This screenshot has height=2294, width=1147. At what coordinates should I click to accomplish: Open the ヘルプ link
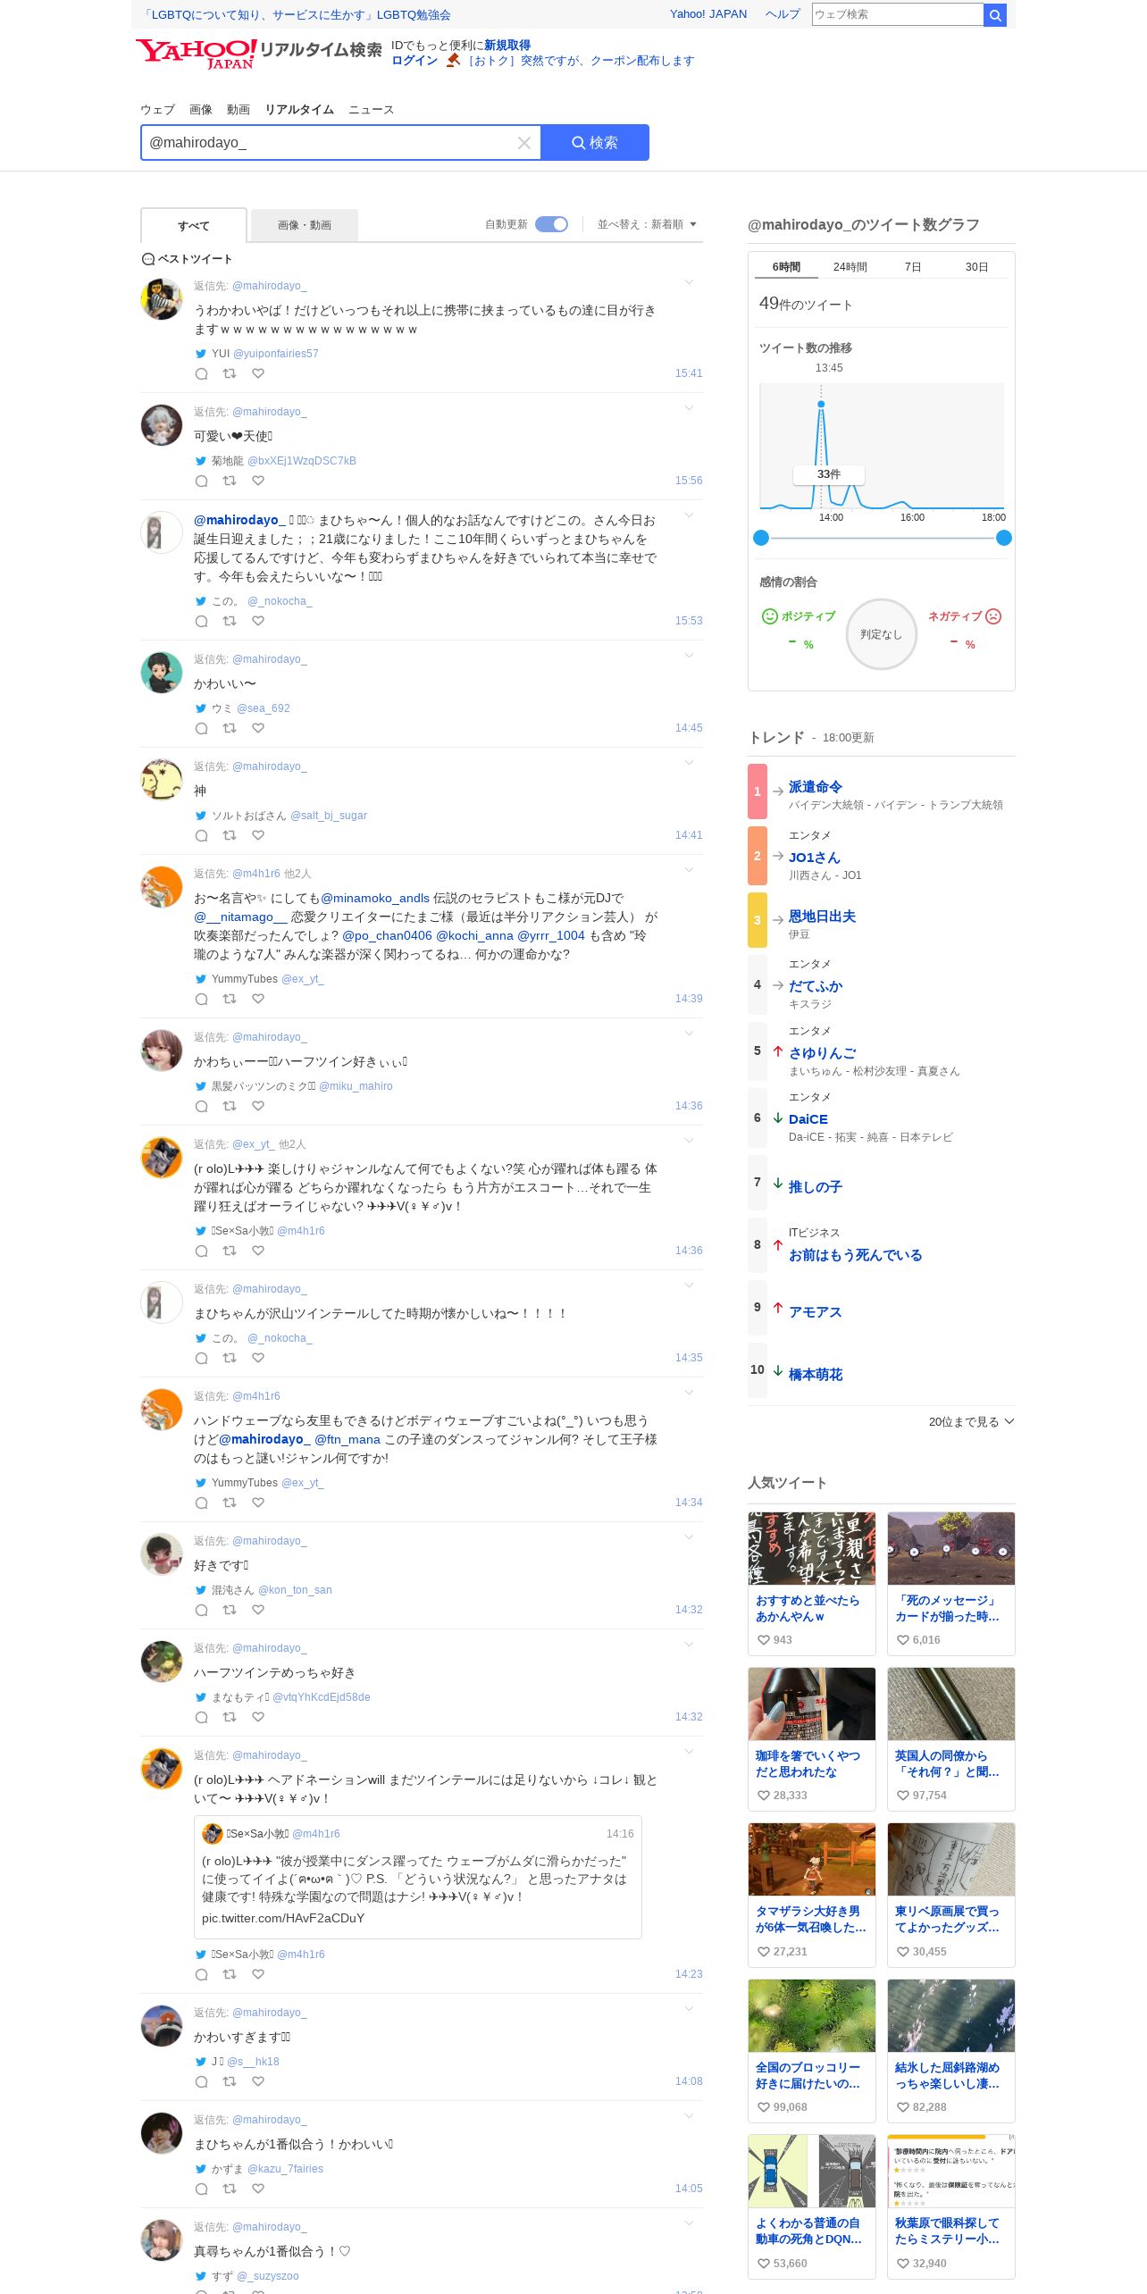coord(783,14)
